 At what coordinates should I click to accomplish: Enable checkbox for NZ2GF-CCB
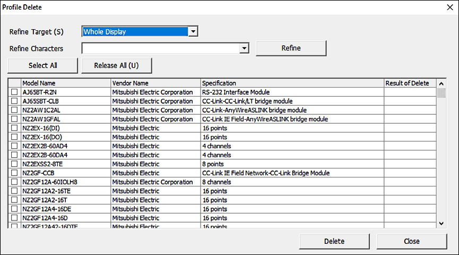pyautogui.click(x=14, y=173)
